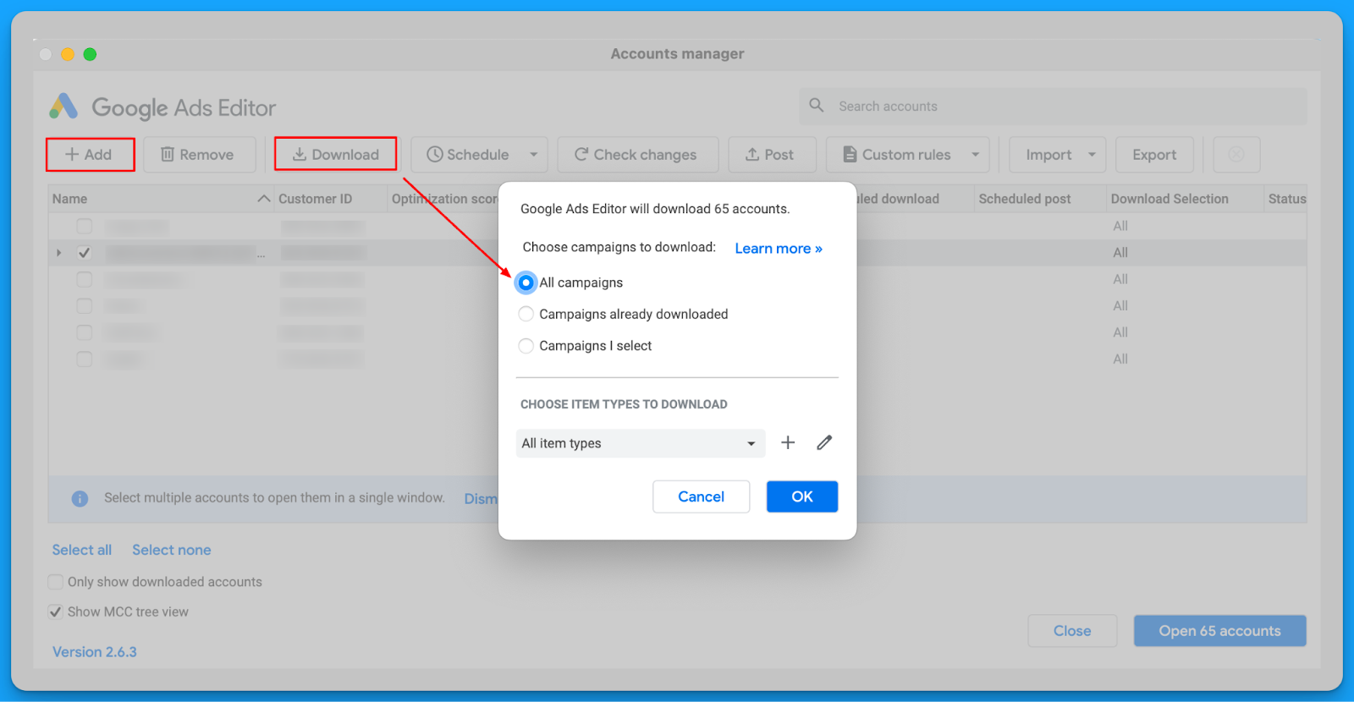Click the pencil edit icon
The image size is (1354, 702).
pos(824,442)
